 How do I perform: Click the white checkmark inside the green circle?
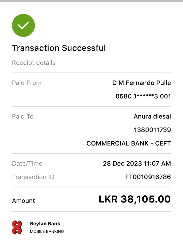click(x=23, y=25)
